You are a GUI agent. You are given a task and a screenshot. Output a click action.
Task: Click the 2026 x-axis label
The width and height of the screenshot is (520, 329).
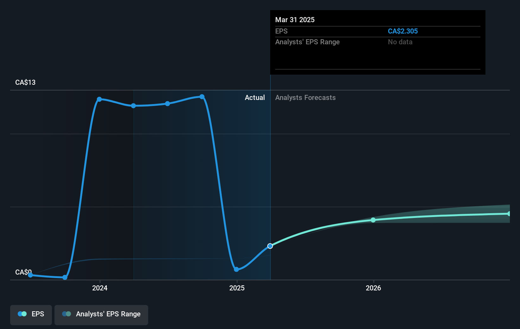[x=373, y=288]
